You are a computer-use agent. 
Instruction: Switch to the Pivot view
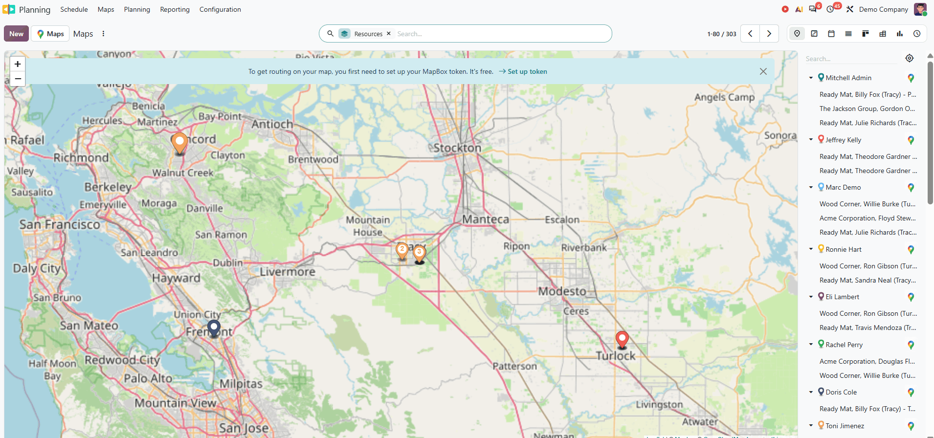coord(883,34)
